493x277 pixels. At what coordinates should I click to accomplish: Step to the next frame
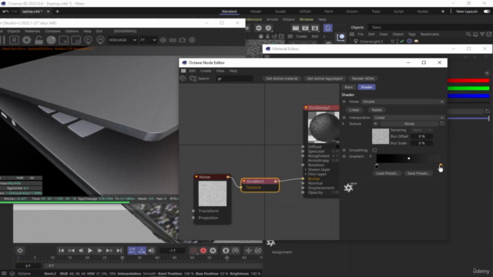pos(99,251)
